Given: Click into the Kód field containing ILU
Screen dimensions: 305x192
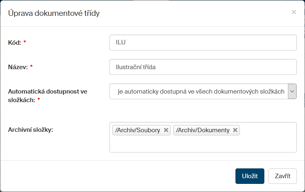Looking at the screenshot, I should (x=203, y=42).
